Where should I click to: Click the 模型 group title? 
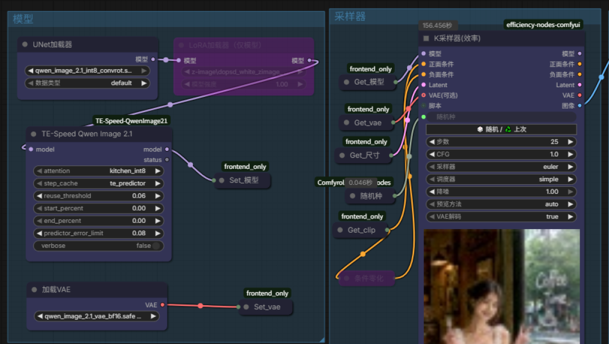[23, 19]
